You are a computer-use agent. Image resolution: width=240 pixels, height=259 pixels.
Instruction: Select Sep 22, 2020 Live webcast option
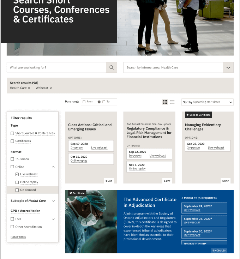tap(157, 156)
